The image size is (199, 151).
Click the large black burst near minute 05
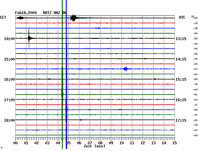pyautogui.click(x=73, y=18)
